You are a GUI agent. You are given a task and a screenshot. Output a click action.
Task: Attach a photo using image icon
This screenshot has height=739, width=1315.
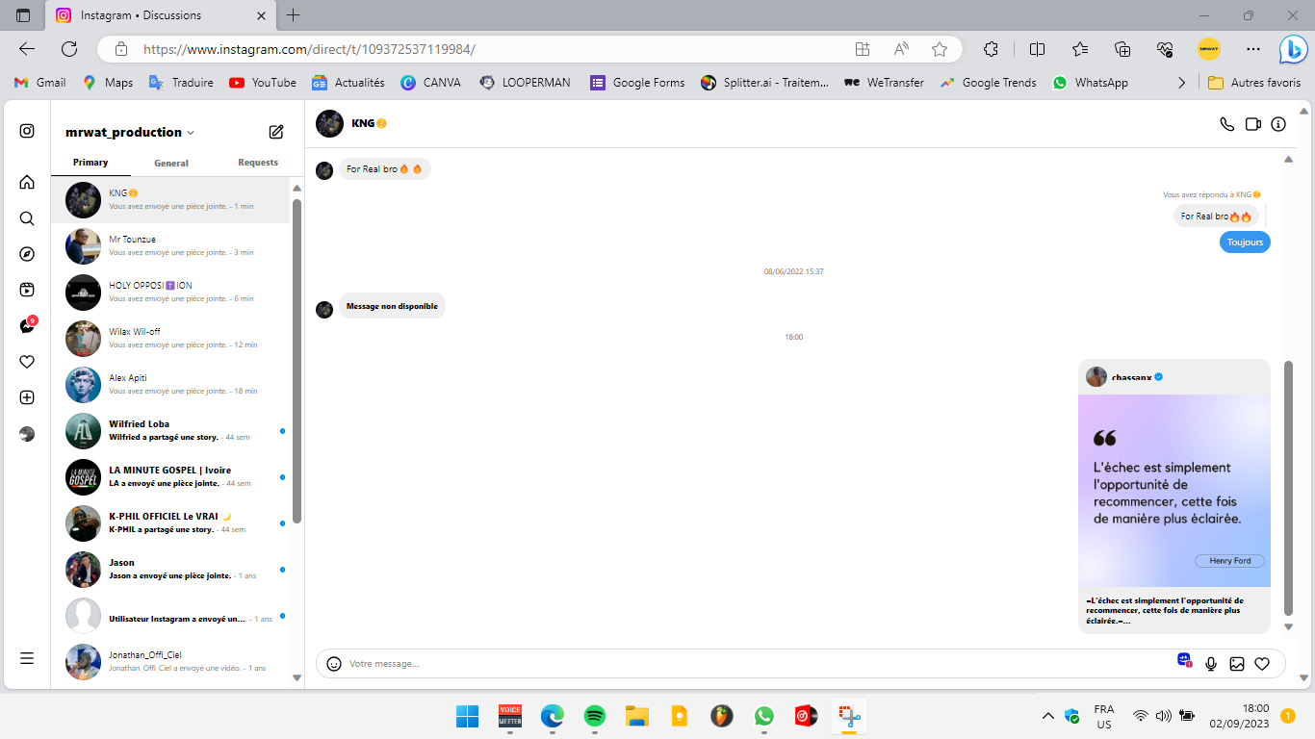coord(1237,664)
